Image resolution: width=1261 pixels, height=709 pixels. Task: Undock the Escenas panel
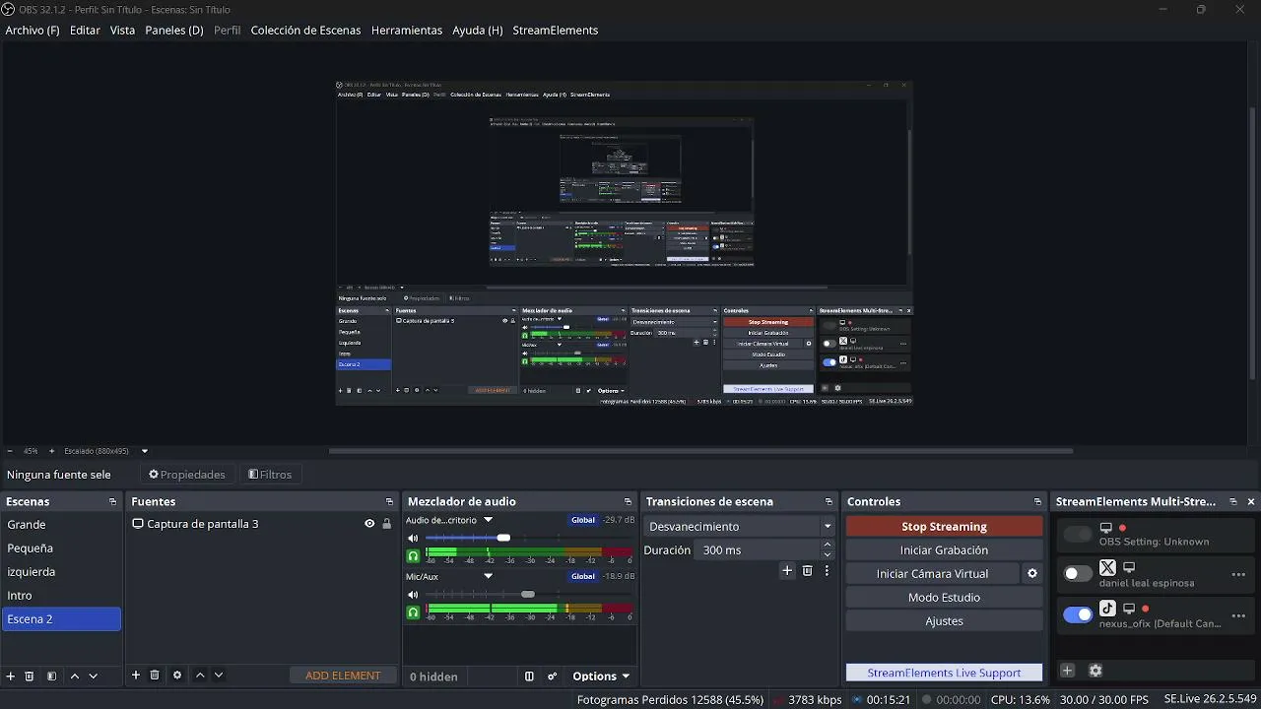[112, 502]
